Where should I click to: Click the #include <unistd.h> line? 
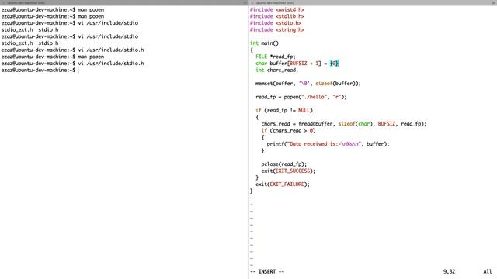pyautogui.click(x=276, y=9)
